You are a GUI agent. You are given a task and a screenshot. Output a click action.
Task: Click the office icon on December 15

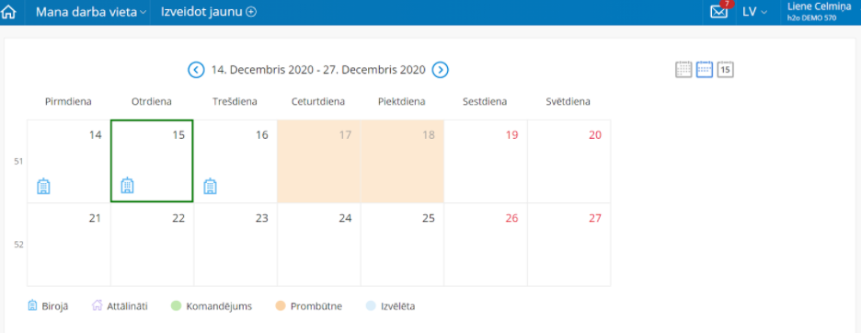click(127, 185)
